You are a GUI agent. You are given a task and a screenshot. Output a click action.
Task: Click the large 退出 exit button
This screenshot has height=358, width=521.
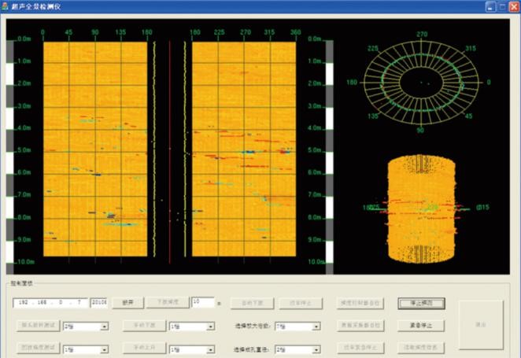pos(481,324)
